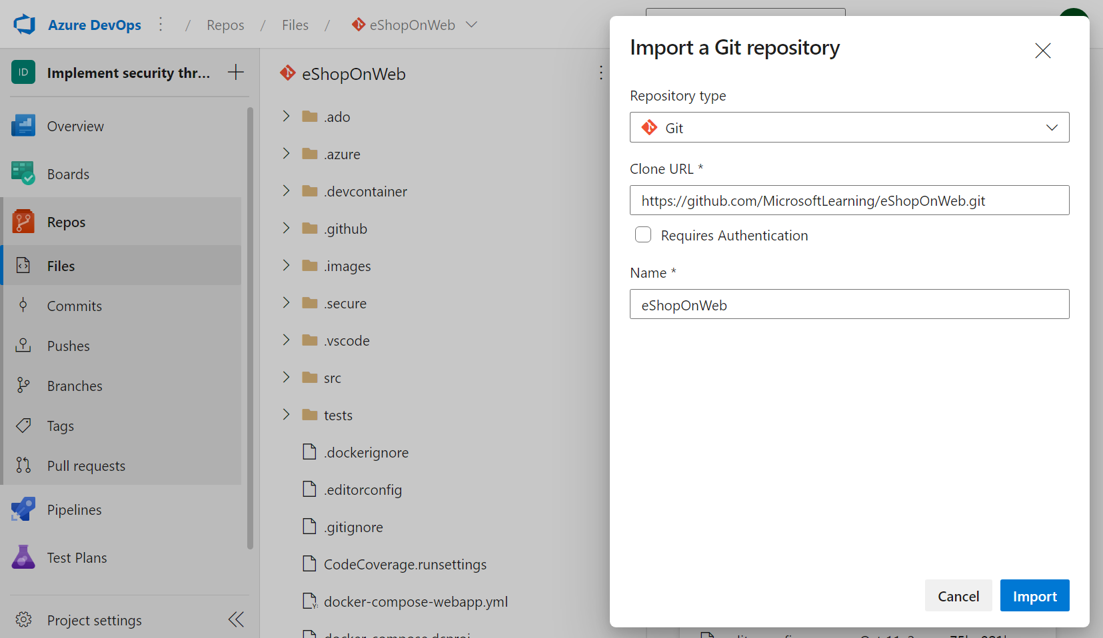Click the Project settings gear icon

(x=23, y=620)
